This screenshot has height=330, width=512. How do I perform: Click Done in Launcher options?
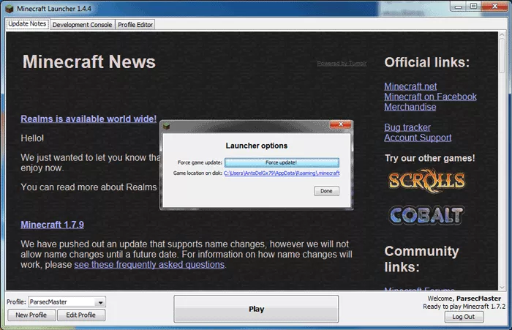coord(326,191)
